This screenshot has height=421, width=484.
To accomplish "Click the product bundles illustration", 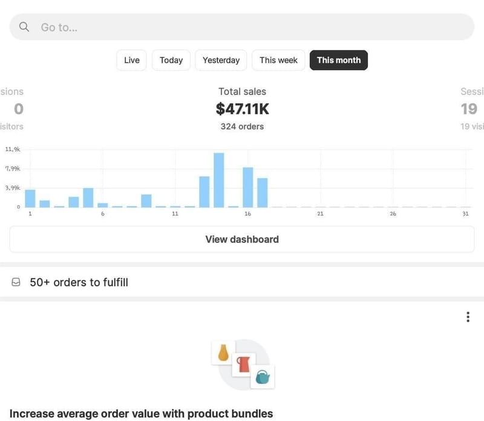I will point(243,365).
